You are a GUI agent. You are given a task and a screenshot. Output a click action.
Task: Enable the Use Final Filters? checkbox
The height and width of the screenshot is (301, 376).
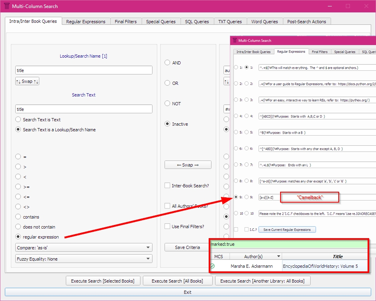pos(167,226)
